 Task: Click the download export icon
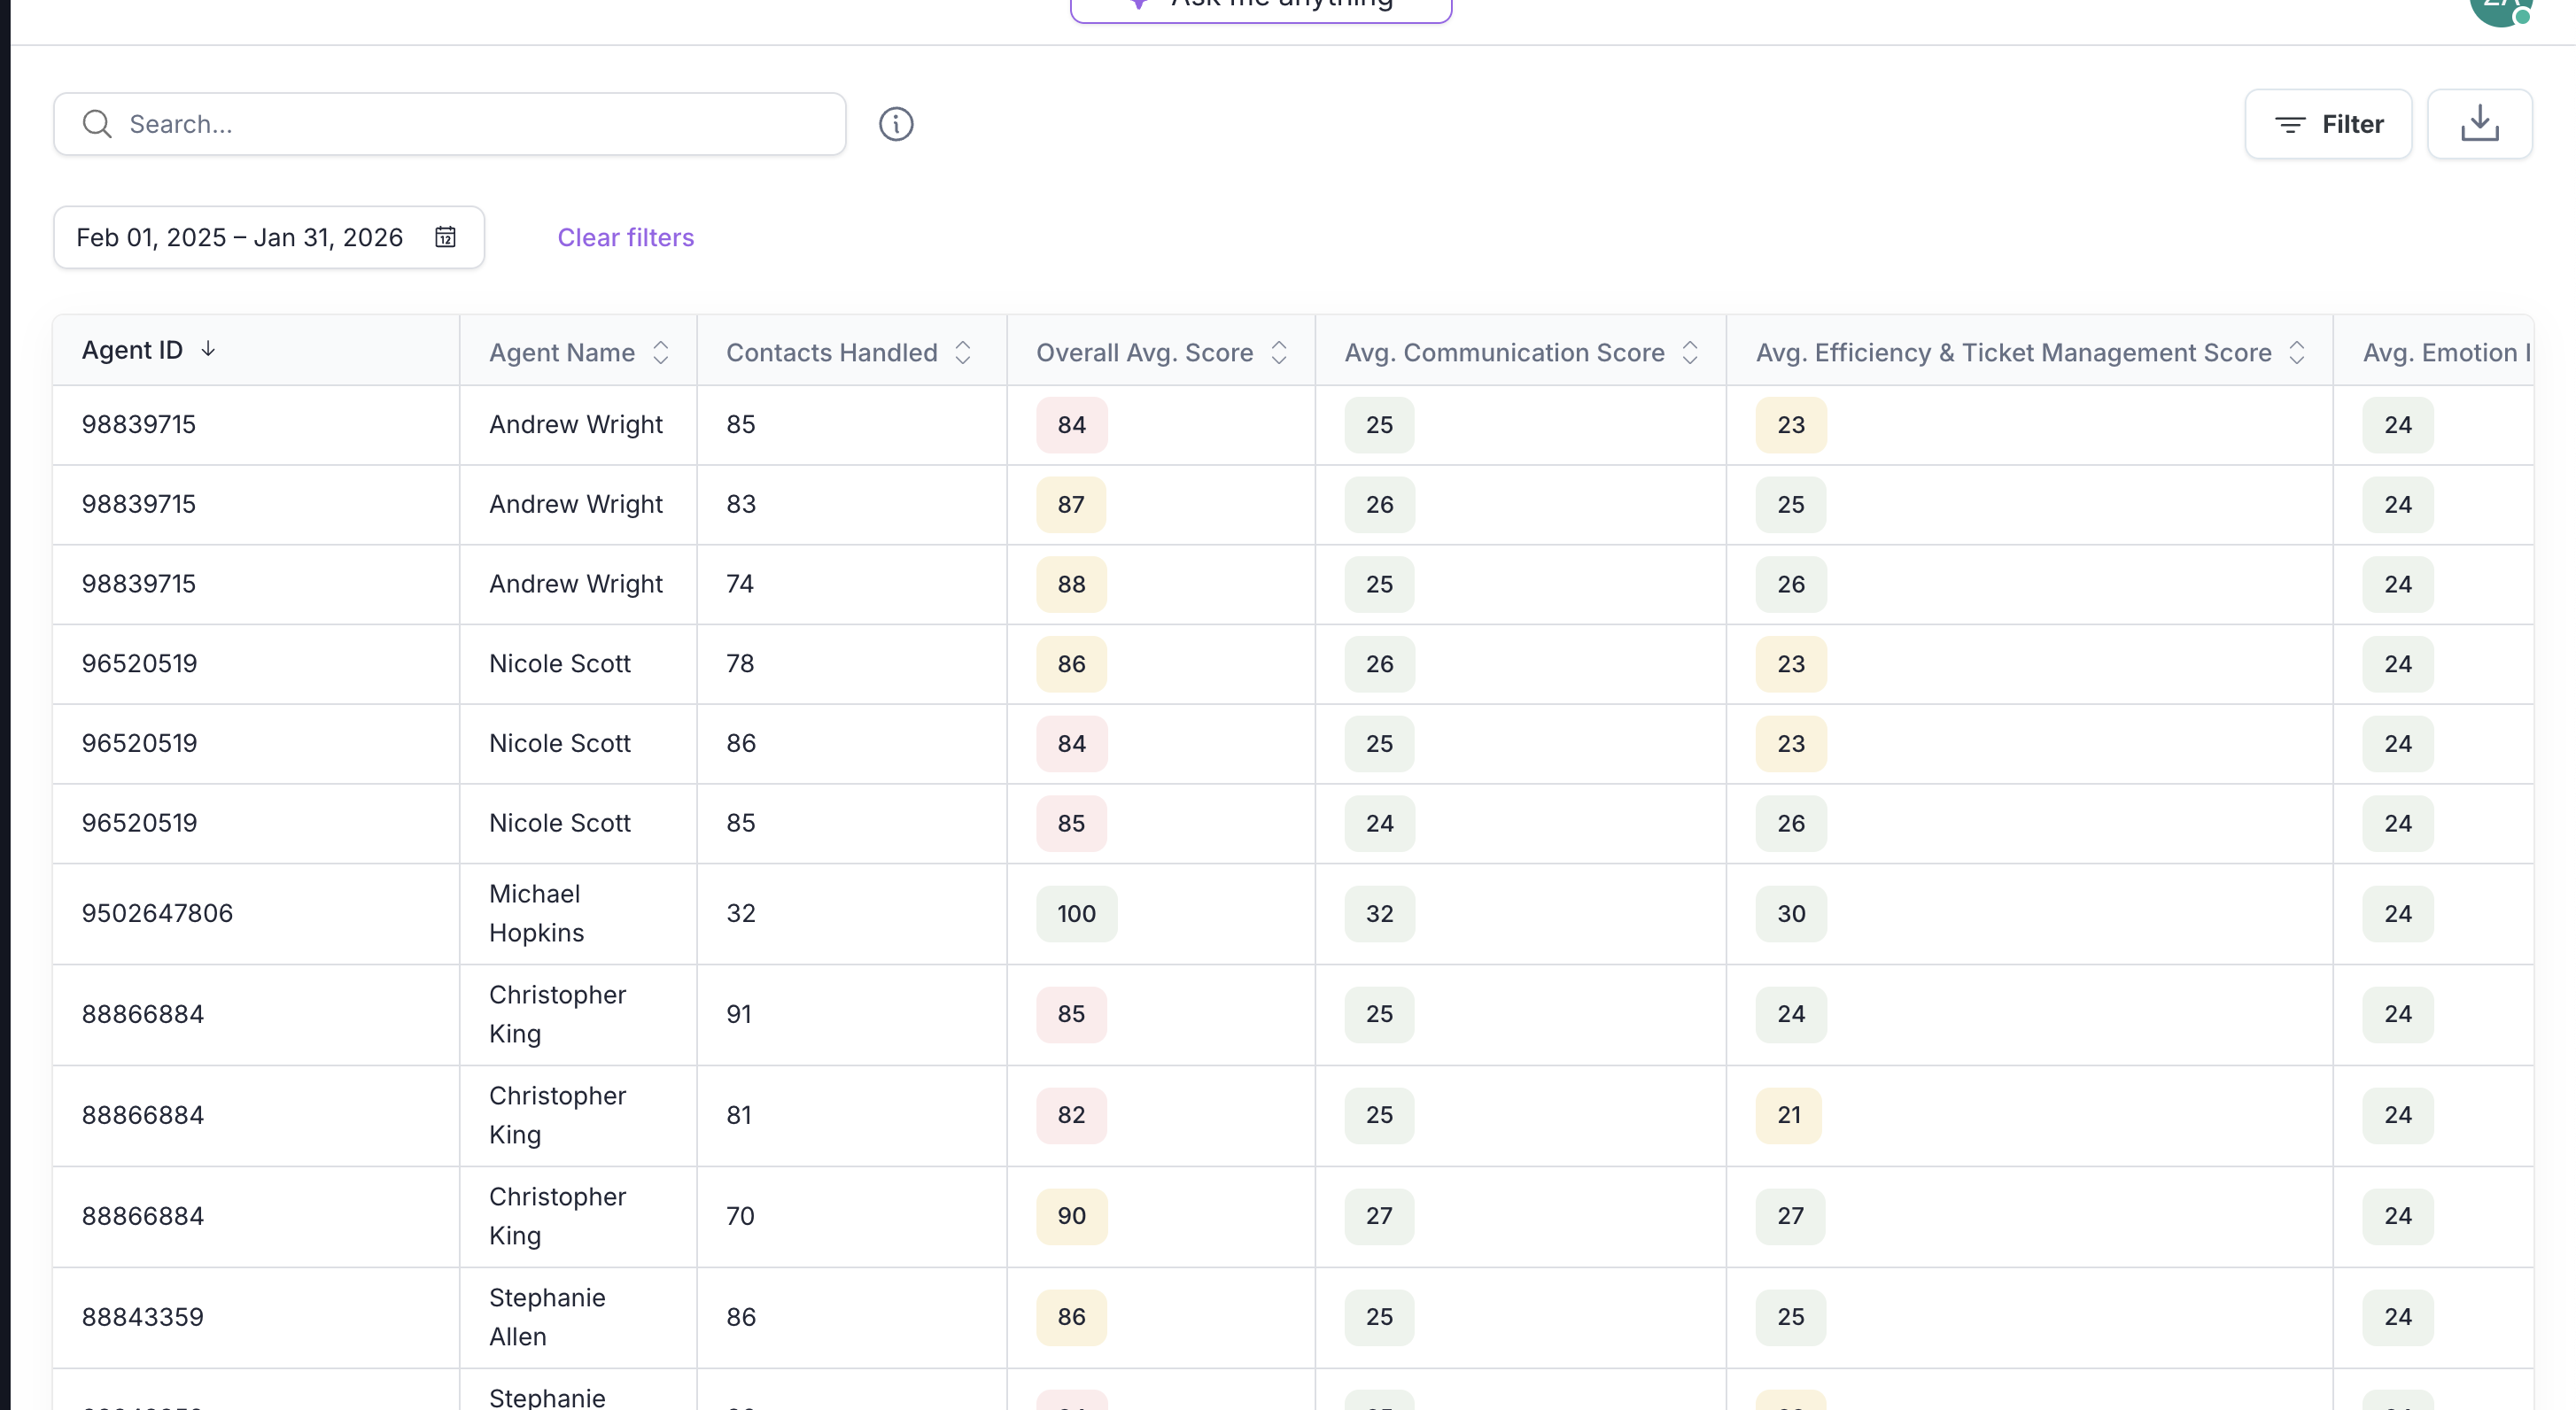click(x=2479, y=123)
